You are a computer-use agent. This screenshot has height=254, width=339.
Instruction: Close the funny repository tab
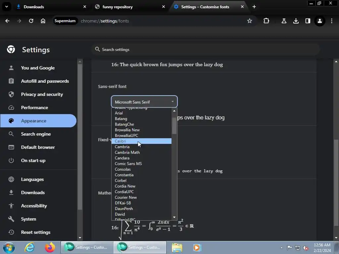(164, 7)
